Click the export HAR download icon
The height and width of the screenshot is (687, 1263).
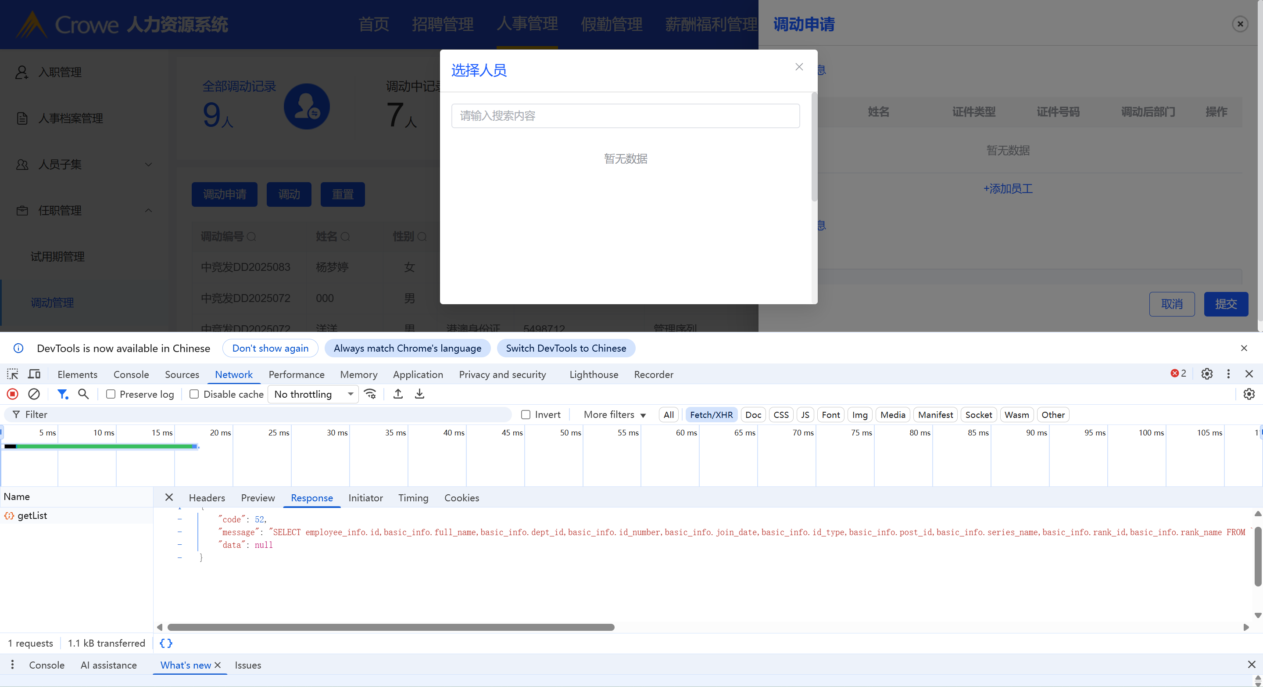coord(420,394)
